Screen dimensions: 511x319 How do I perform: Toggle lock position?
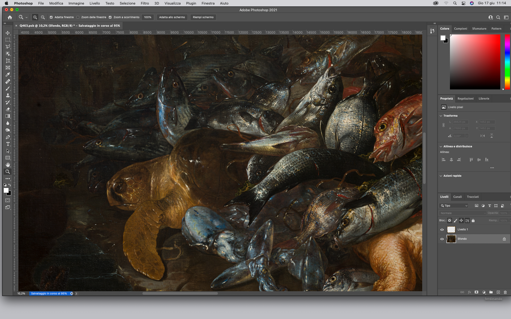coord(461,220)
